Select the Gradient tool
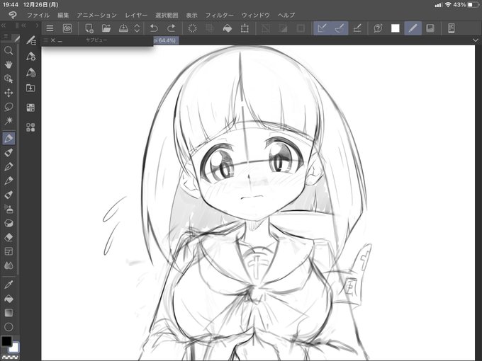Viewport: 482px width, 361px height. coord(9,313)
